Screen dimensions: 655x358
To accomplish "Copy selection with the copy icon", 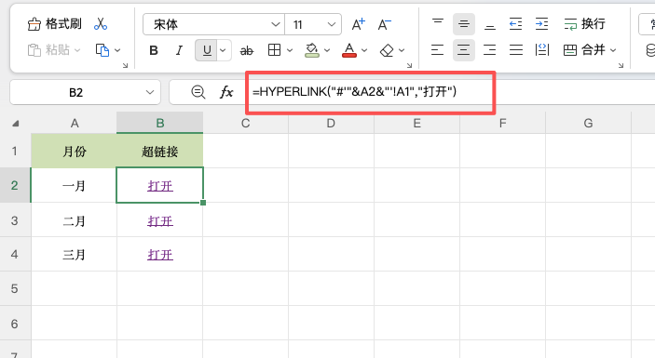I will [x=102, y=50].
